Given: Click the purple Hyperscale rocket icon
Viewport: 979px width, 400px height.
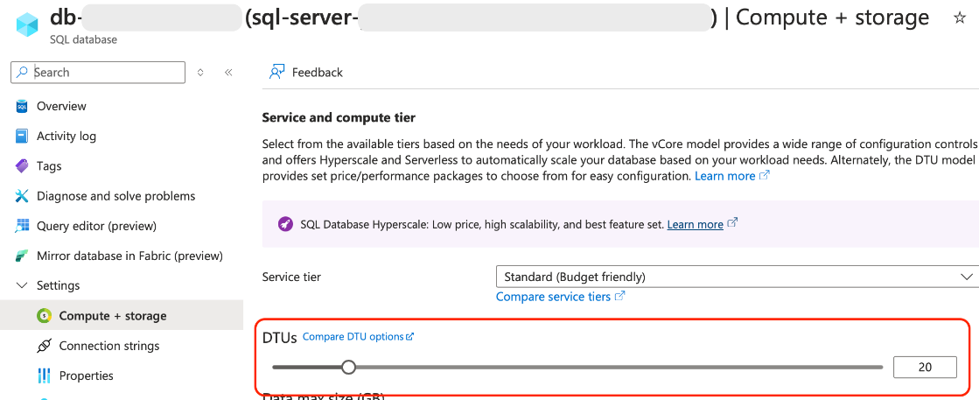Looking at the screenshot, I should click(284, 224).
